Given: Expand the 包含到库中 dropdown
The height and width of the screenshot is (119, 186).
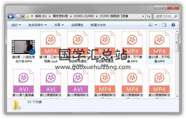Looking at the screenshot, I should point(37,25).
